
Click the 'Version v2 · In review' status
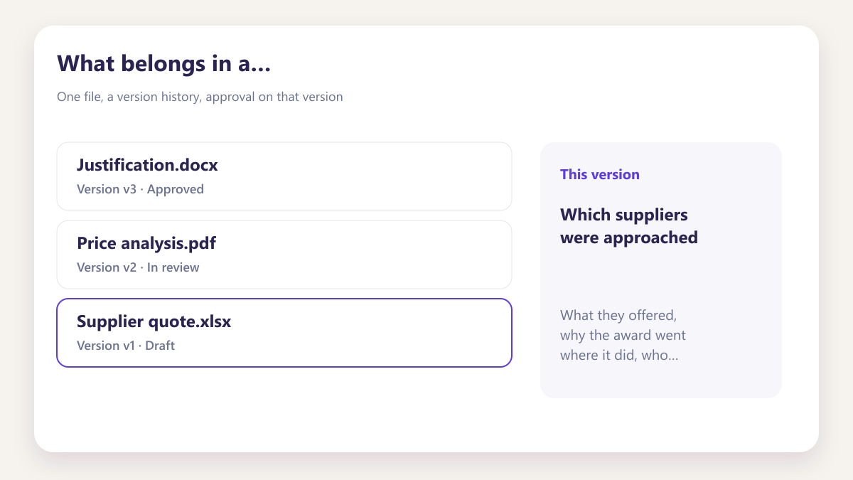tap(138, 267)
